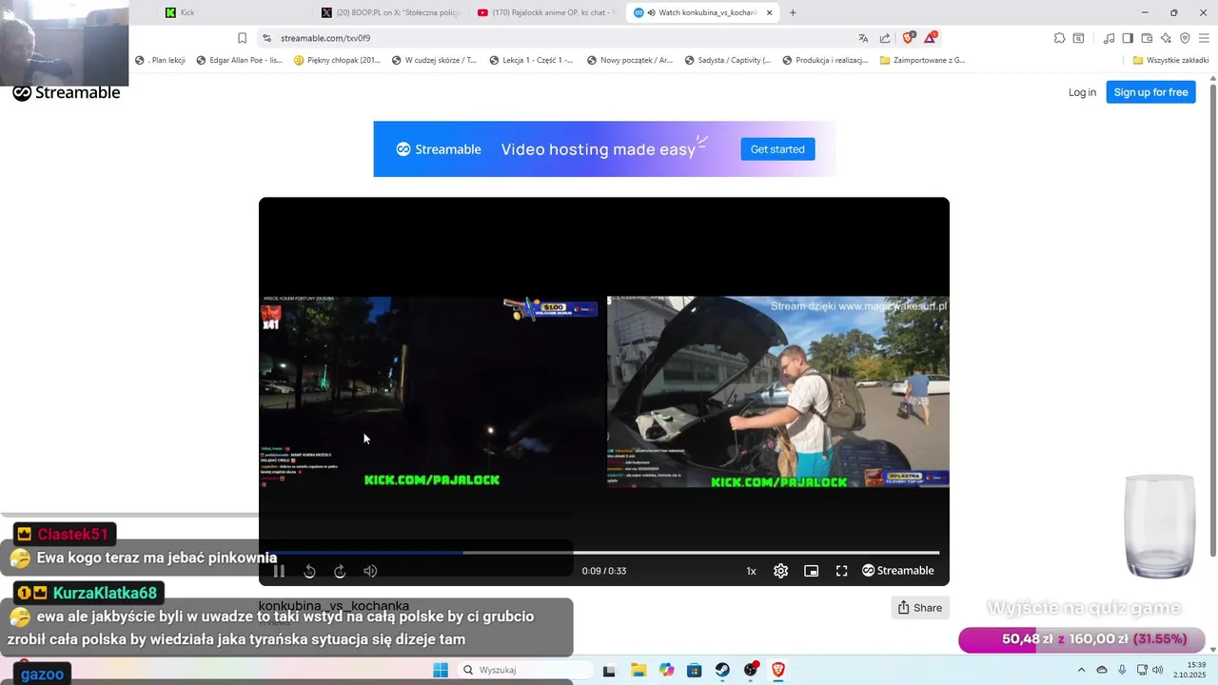The image size is (1218, 685).
Task: Open Brave Shields lion icon
Action: 908,38
